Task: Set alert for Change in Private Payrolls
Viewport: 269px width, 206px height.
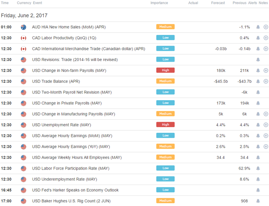Action: [258, 103]
